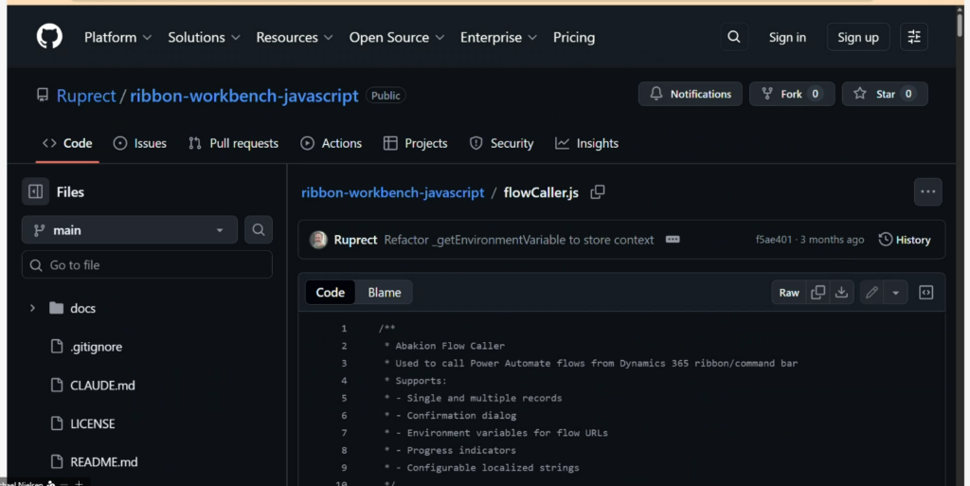
Task: Download the raw file
Action: pyautogui.click(x=841, y=293)
